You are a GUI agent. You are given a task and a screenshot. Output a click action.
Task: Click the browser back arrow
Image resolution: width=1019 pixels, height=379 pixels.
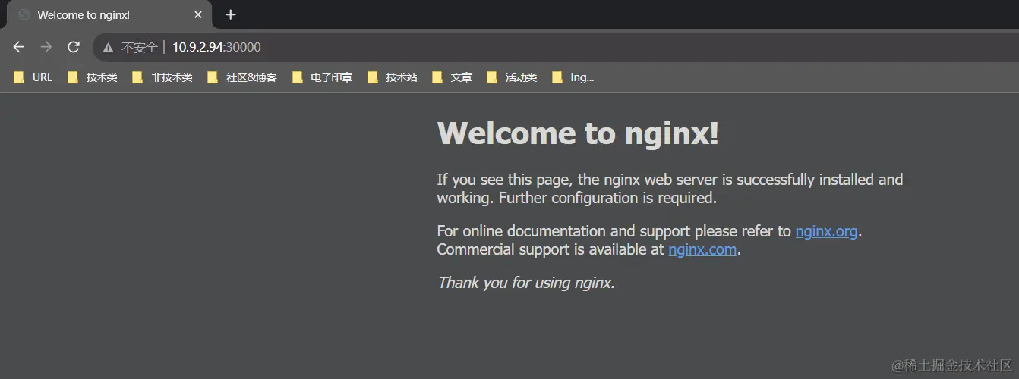19,47
